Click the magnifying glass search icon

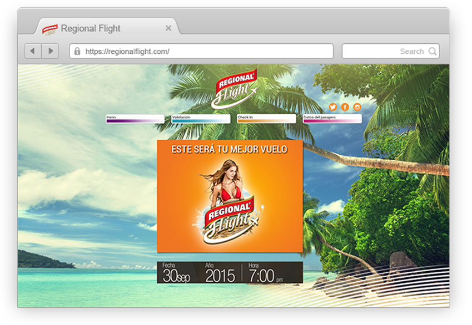click(x=432, y=52)
